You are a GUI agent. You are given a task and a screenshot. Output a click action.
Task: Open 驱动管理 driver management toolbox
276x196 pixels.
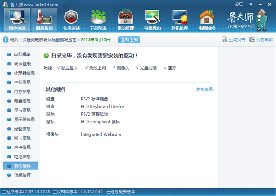[126, 20]
